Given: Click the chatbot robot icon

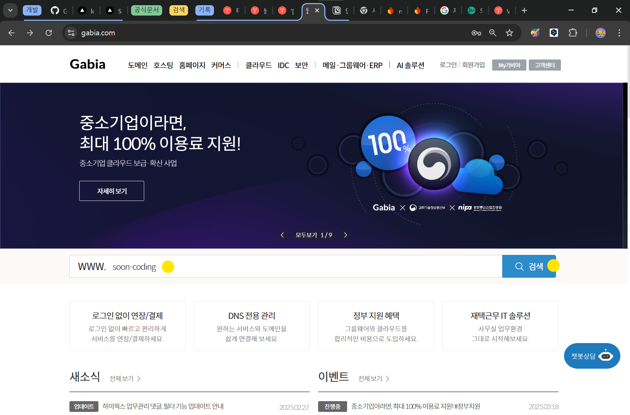Looking at the screenshot, I should pos(606,355).
